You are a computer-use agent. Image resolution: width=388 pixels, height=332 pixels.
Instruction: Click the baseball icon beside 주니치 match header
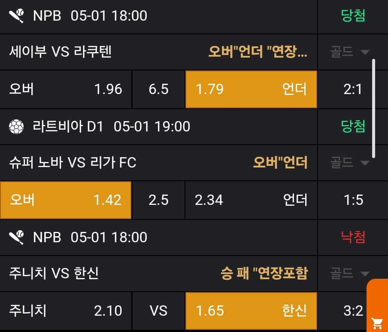(x=16, y=237)
